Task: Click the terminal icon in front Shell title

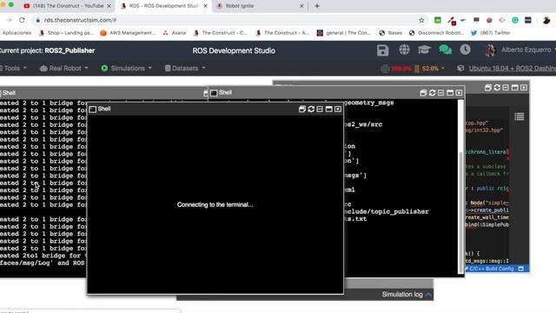Action: click(x=93, y=109)
